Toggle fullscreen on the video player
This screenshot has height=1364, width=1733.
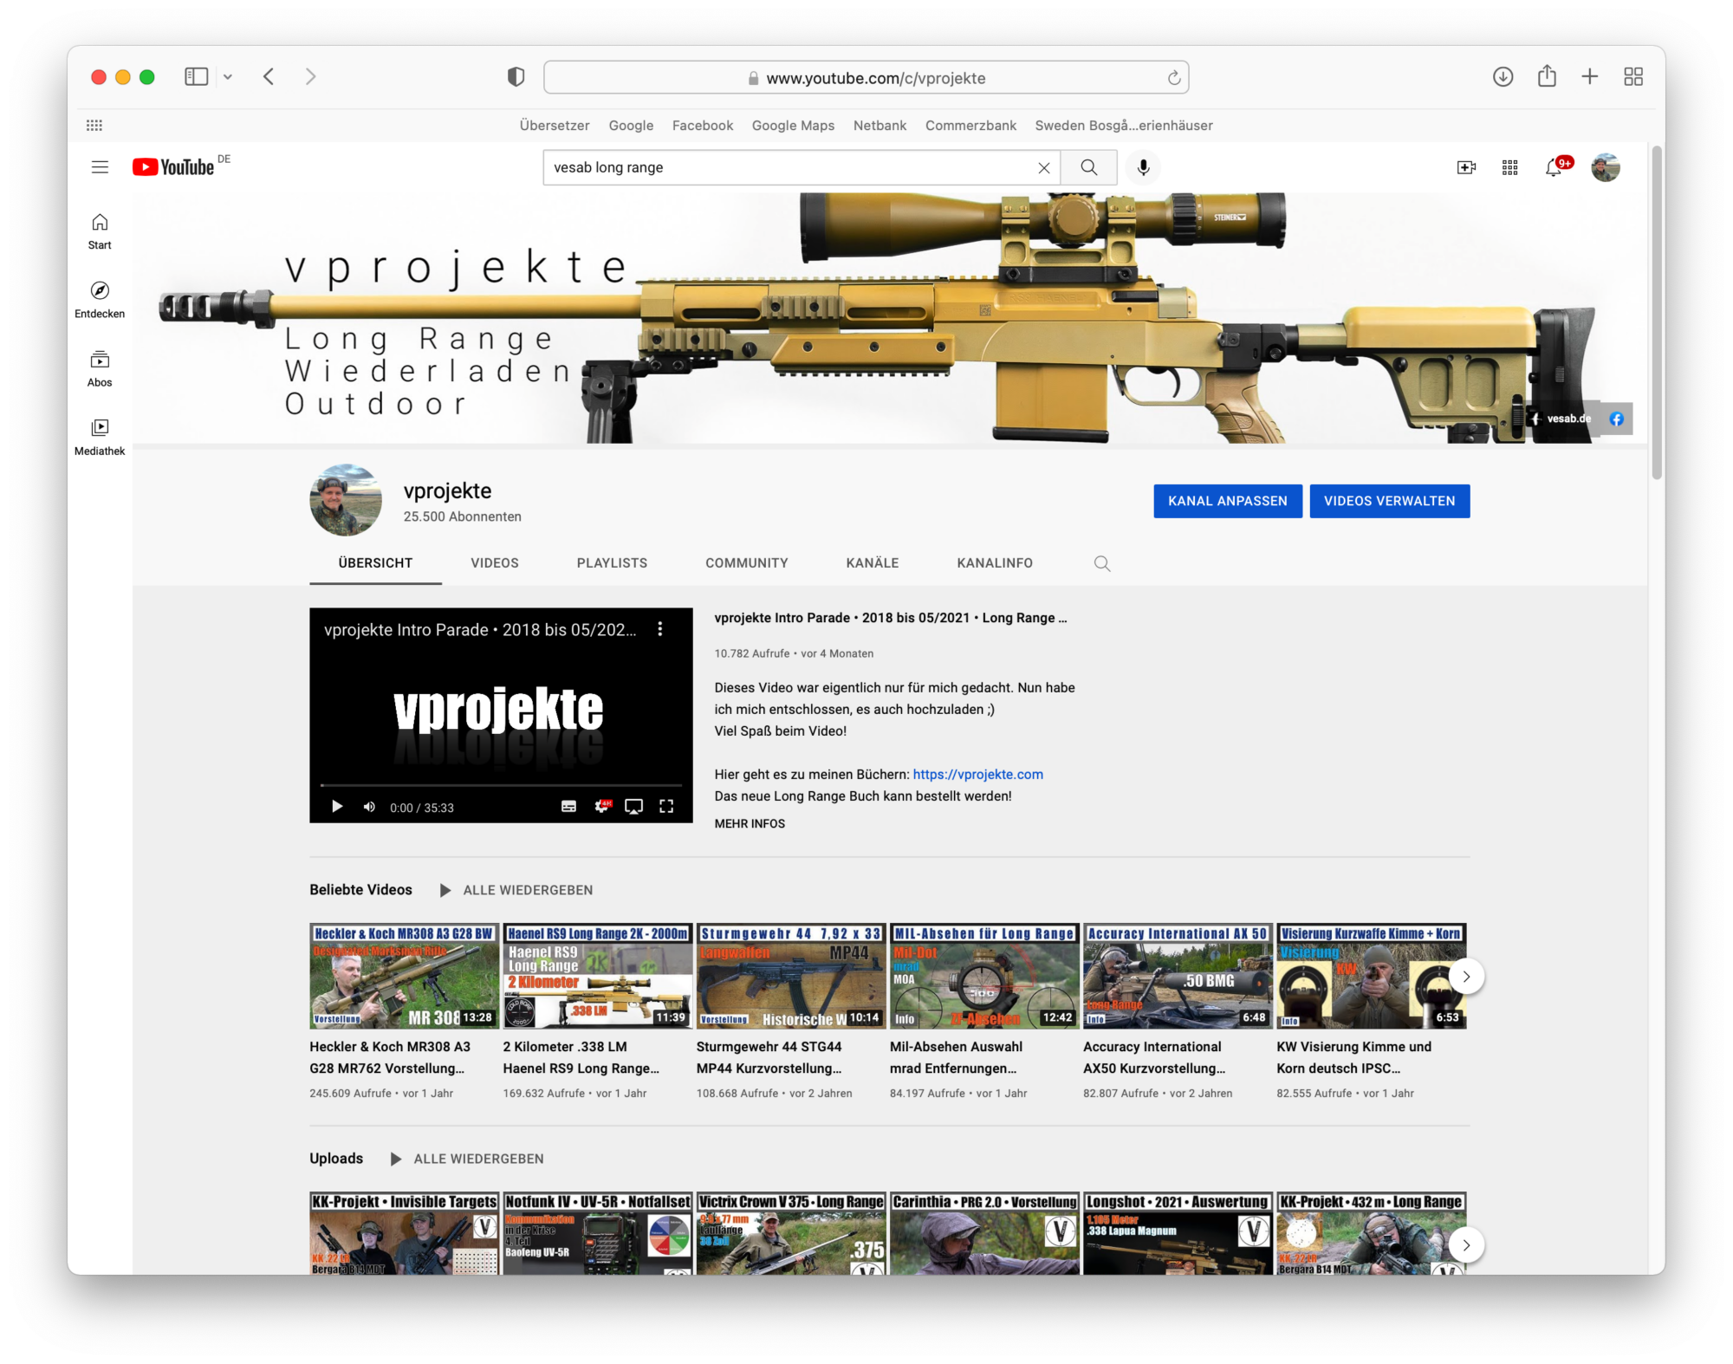(x=666, y=807)
